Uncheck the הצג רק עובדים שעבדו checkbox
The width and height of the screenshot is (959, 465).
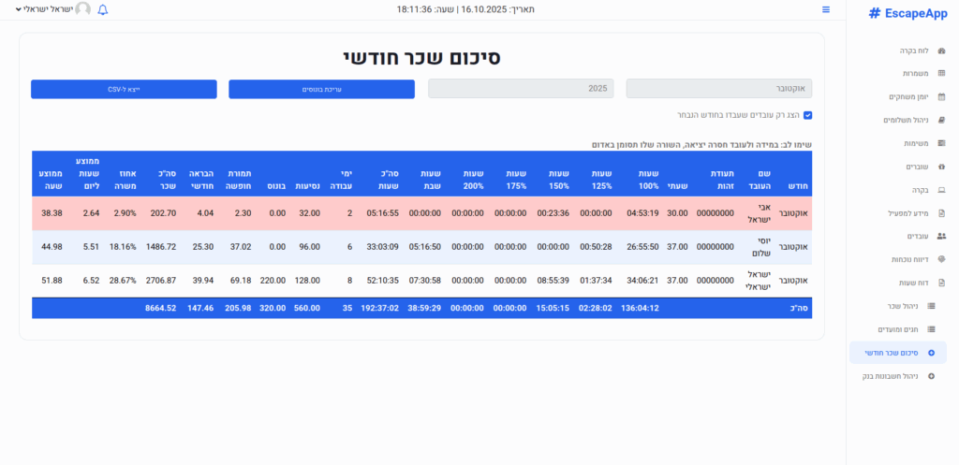pos(808,115)
